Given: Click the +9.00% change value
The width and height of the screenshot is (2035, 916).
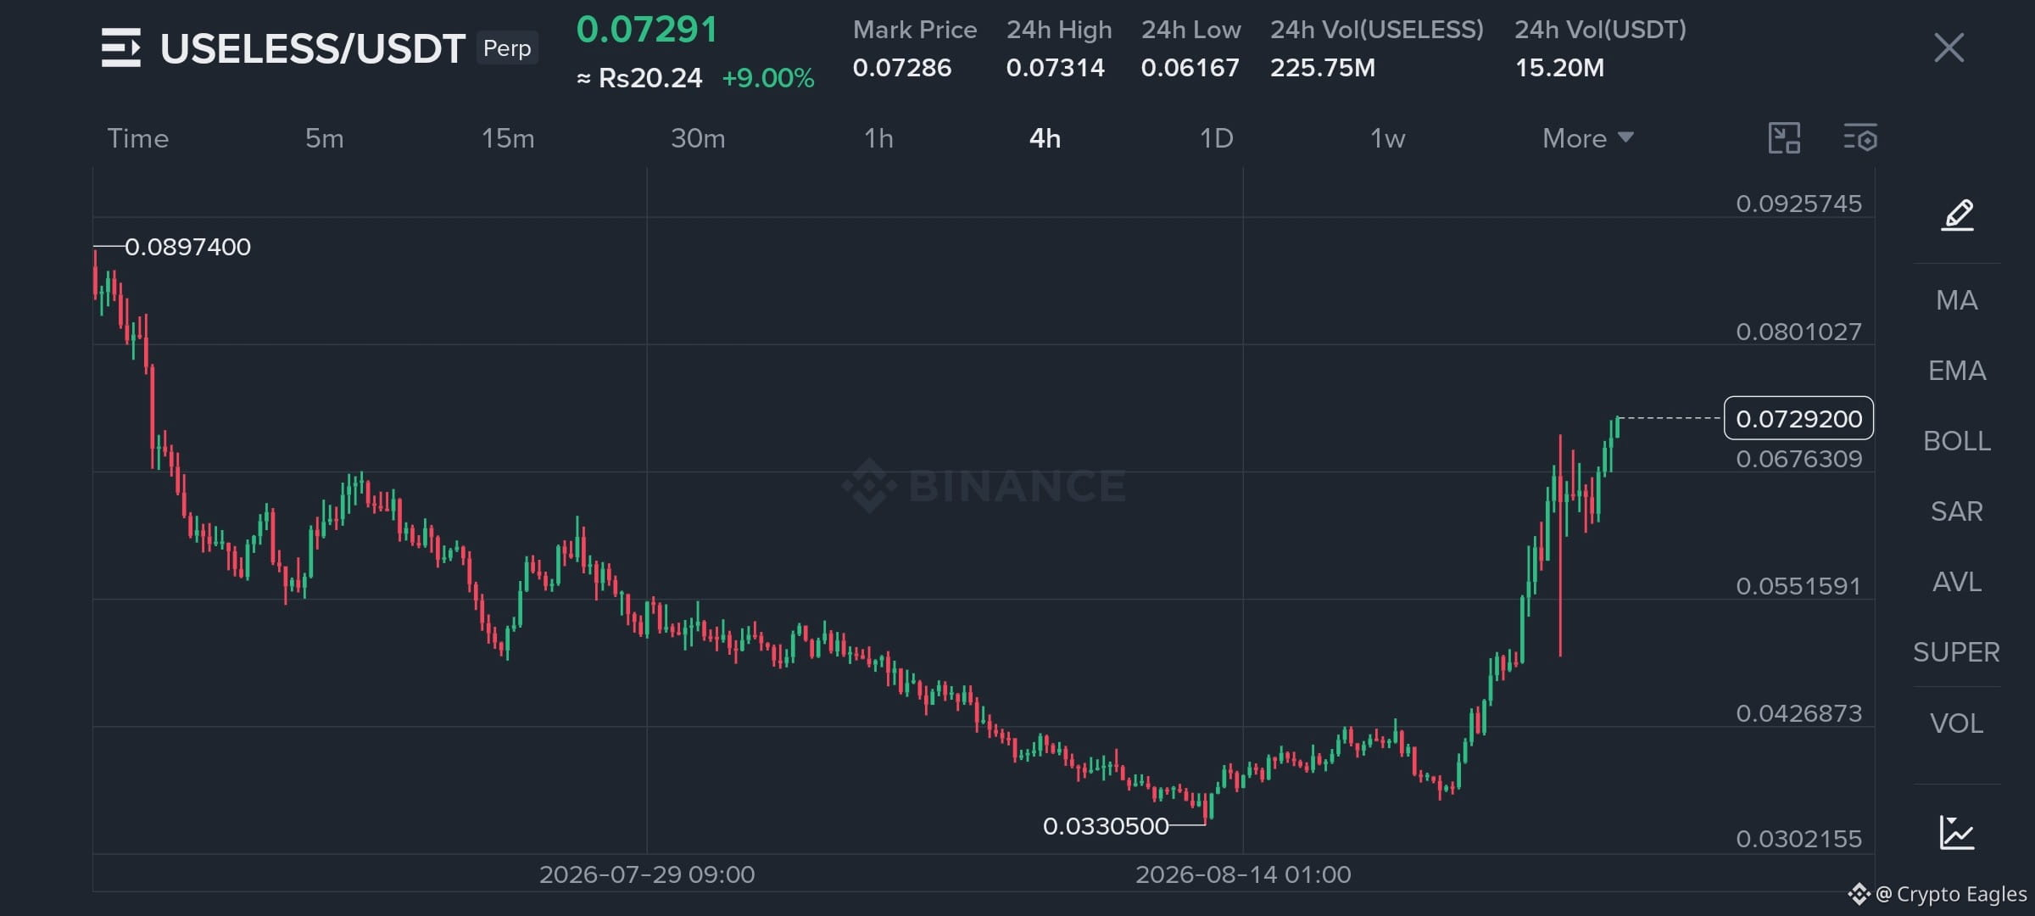Looking at the screenshot, I should (x=768, y=78).
